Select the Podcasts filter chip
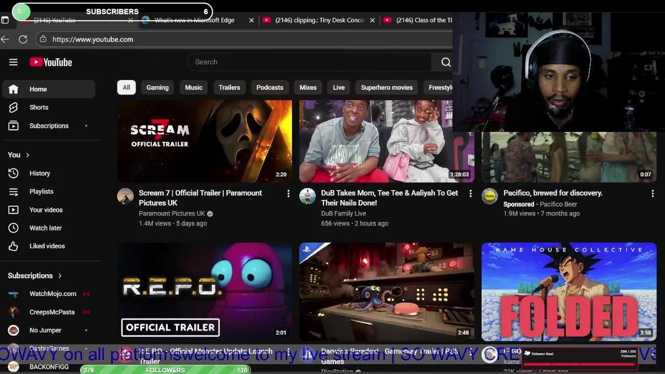Screen dimensions: 665x374 point(270,87)
